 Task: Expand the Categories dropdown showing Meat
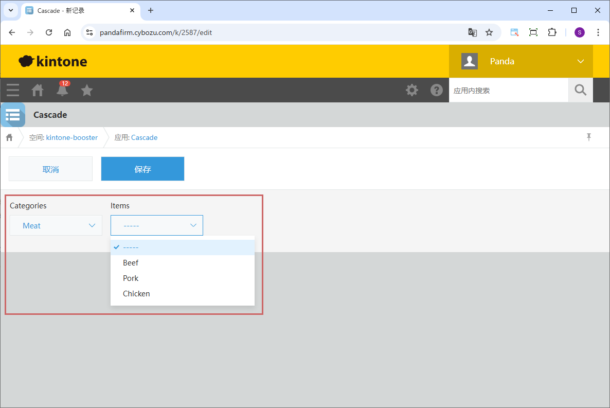click(56, 225)
